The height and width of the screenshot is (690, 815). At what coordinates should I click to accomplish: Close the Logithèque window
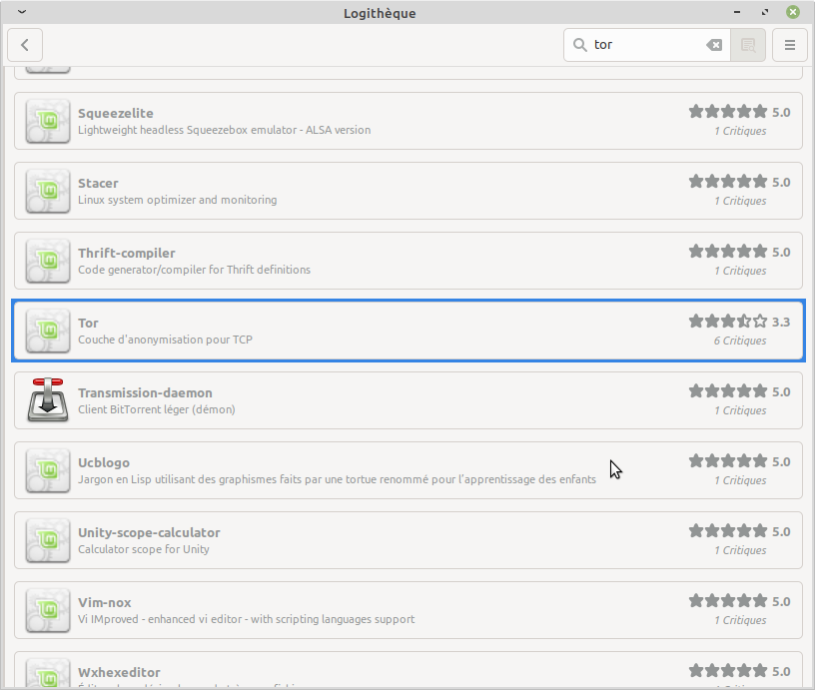click(793, 12)
